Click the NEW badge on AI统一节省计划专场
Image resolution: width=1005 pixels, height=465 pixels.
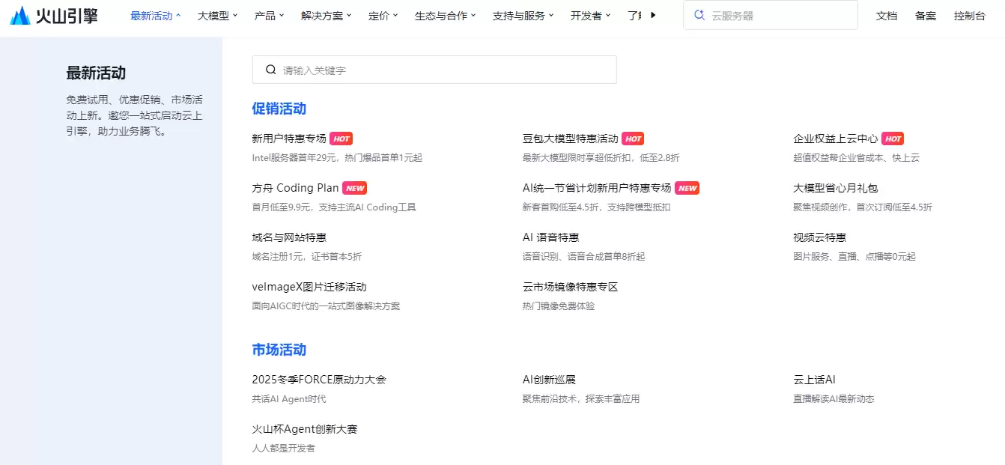point(687,188)
